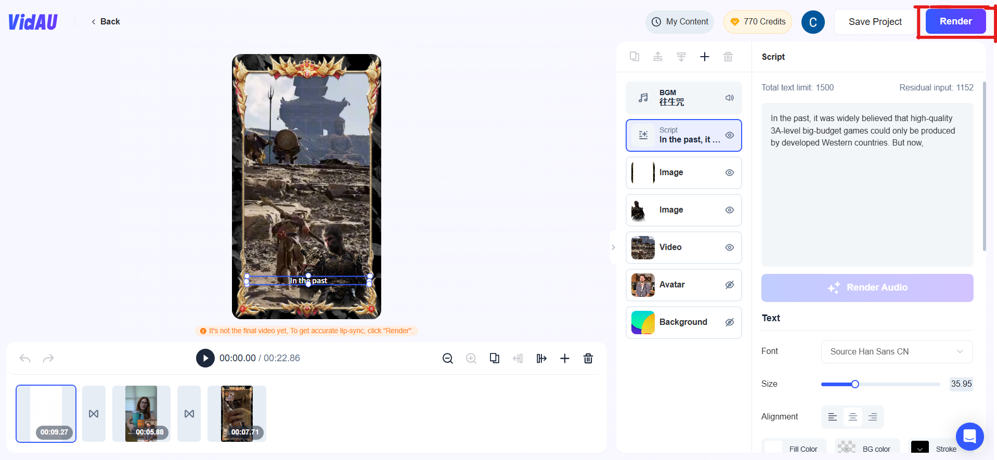This screenshot has width=997, height=460.
Task: Mute the BGM track speaker icon
Action: coord(729,98)
